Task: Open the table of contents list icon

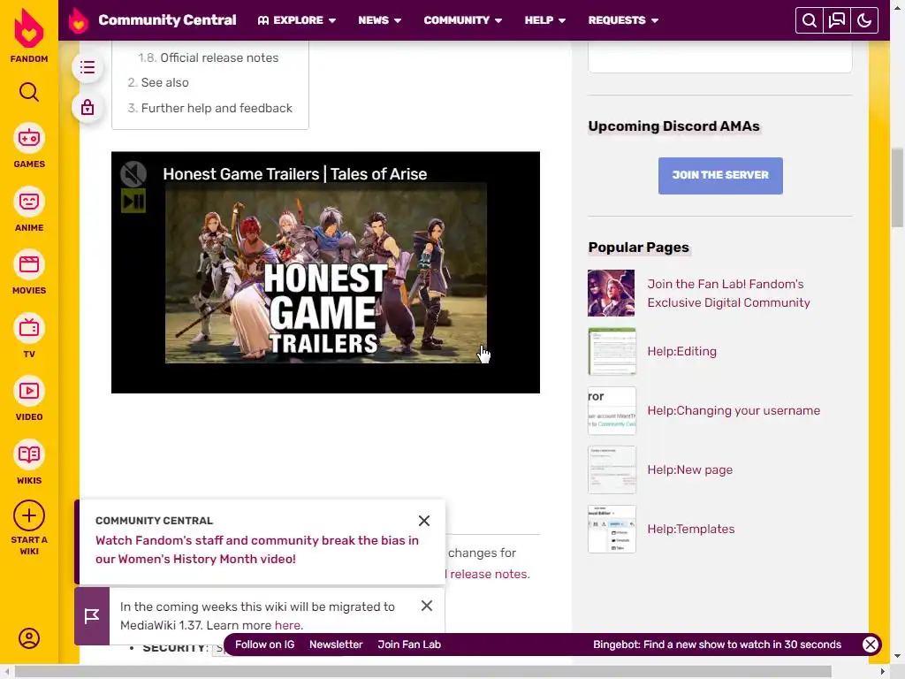Action: 87,67
